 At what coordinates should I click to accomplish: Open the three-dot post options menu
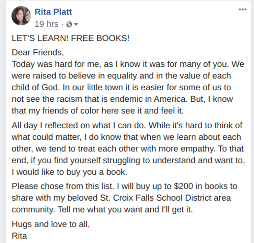pyautogui.click(x=242, y=10)
